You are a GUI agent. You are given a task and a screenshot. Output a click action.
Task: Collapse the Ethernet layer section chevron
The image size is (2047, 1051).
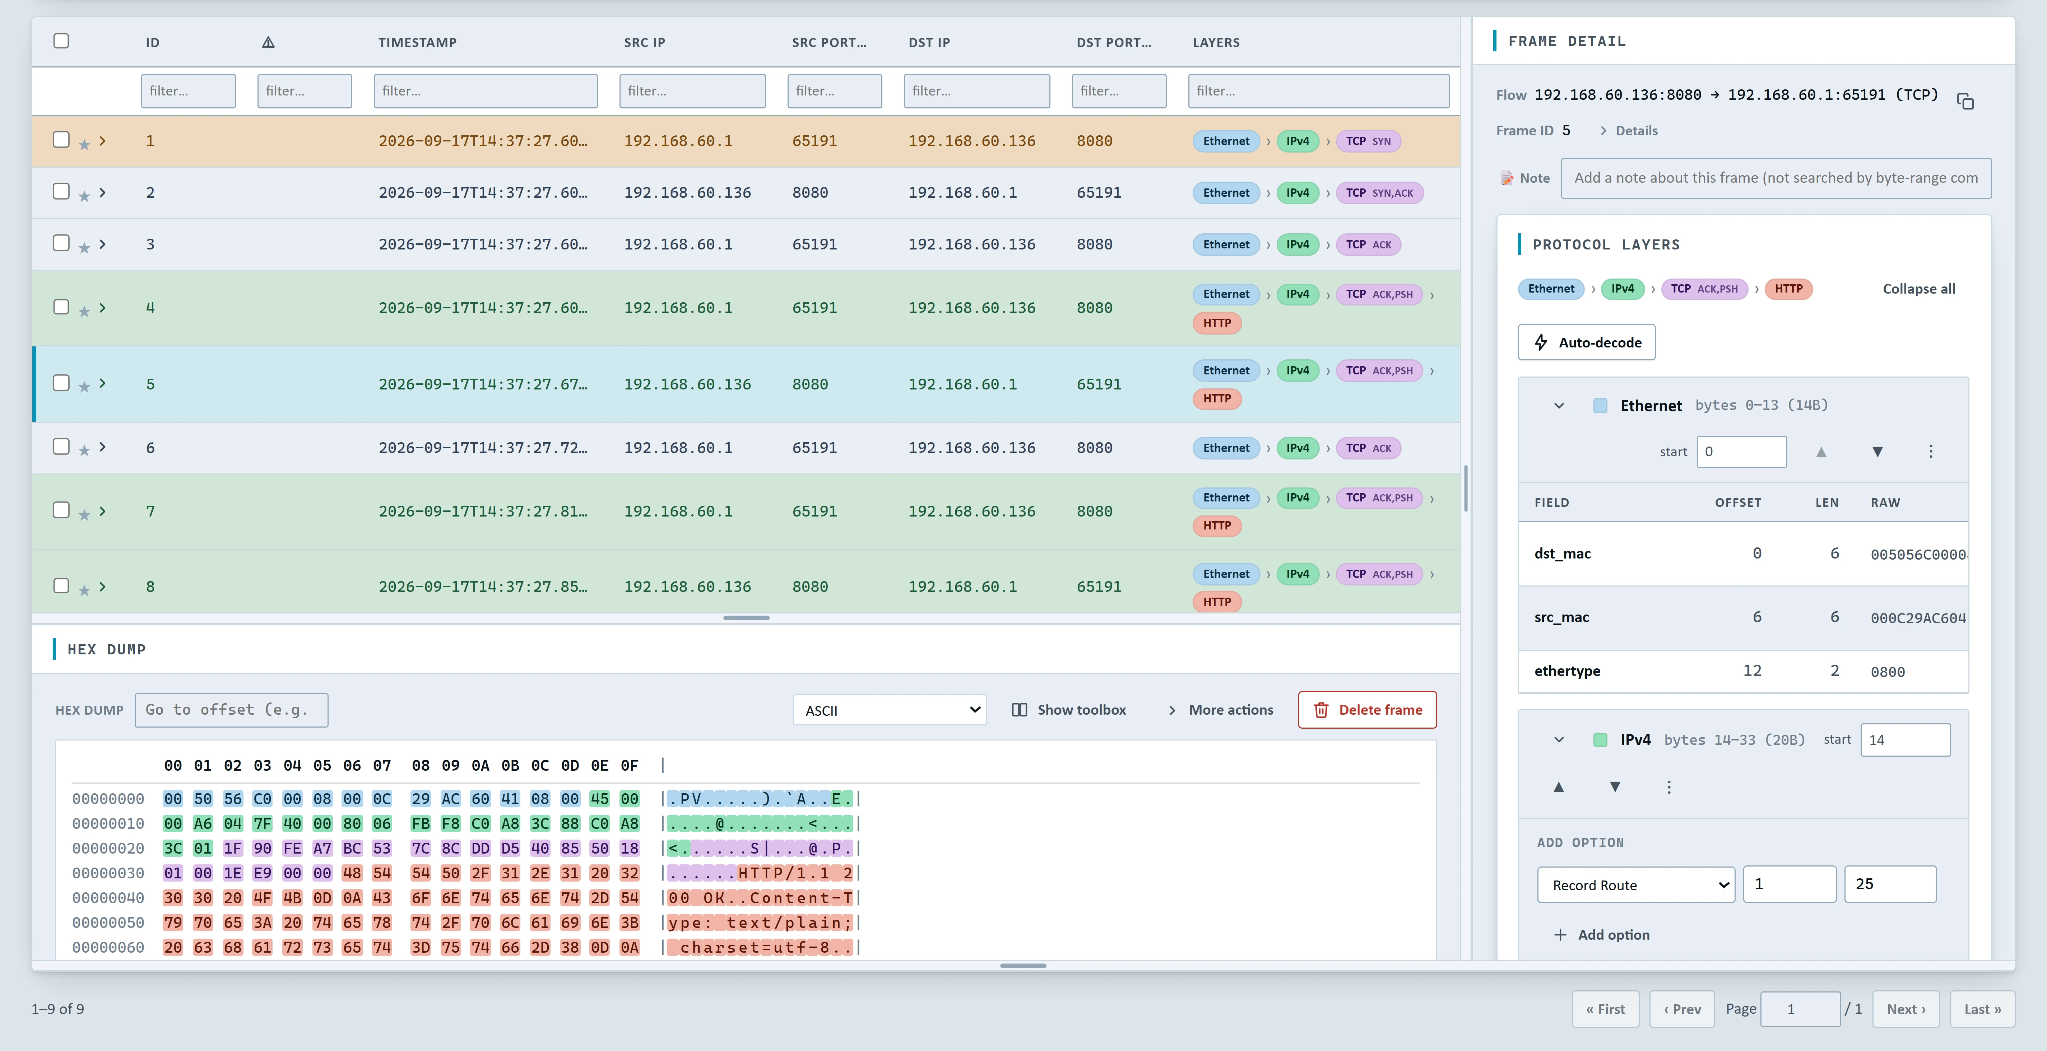tap(1558, 406)
